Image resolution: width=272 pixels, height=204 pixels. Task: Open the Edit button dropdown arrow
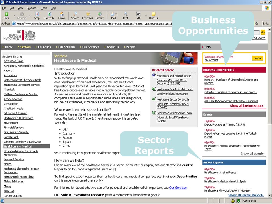pyautogui.click(x=146, y=16)
